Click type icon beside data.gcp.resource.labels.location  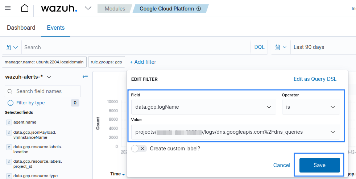tap(9, 147)
